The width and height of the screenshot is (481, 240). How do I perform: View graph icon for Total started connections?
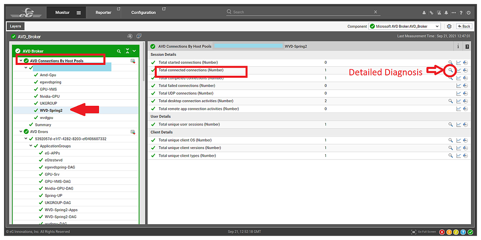(x=459, y=63)
